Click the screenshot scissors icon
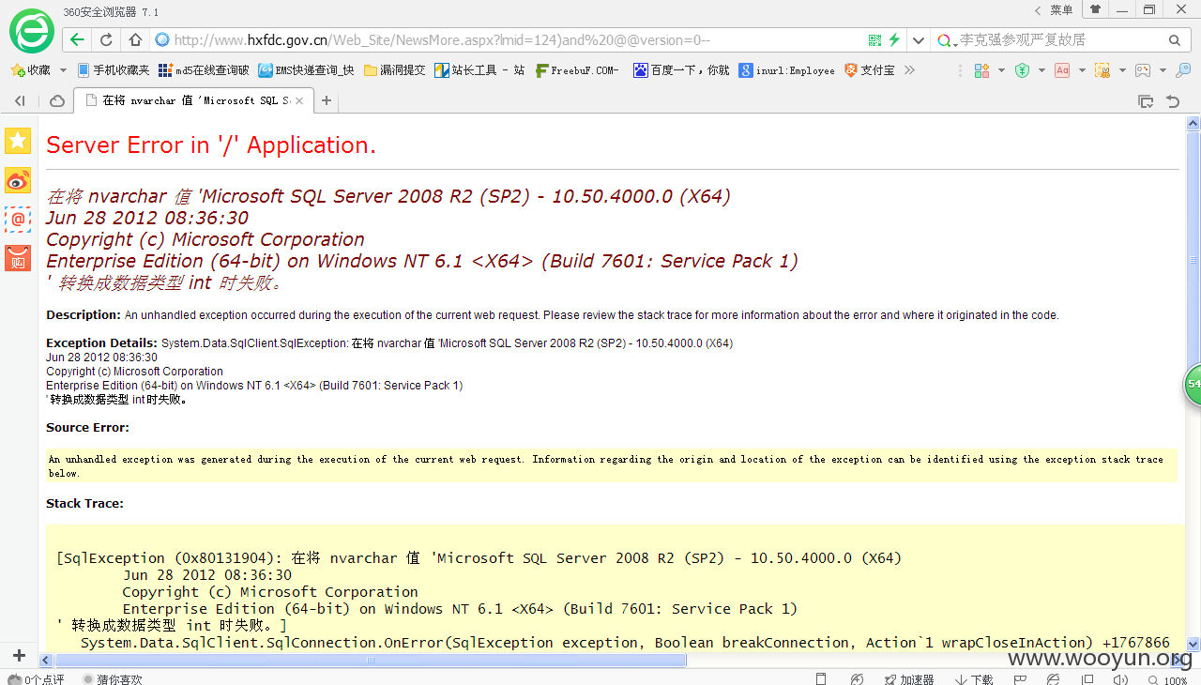The width and height of the screenshot is (1201, 685). coord(1102,70)
